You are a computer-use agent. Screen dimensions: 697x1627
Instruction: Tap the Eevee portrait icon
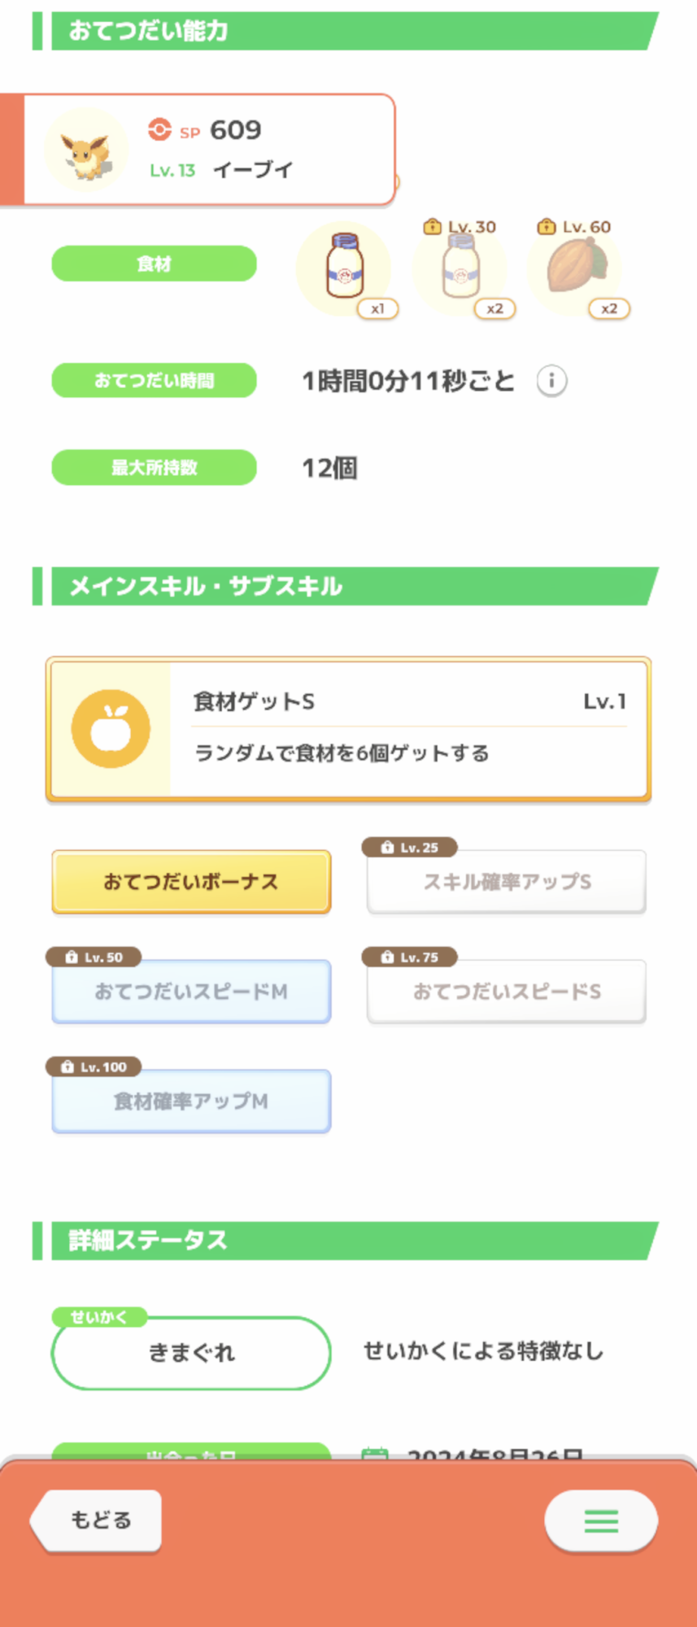click(86, 150)
